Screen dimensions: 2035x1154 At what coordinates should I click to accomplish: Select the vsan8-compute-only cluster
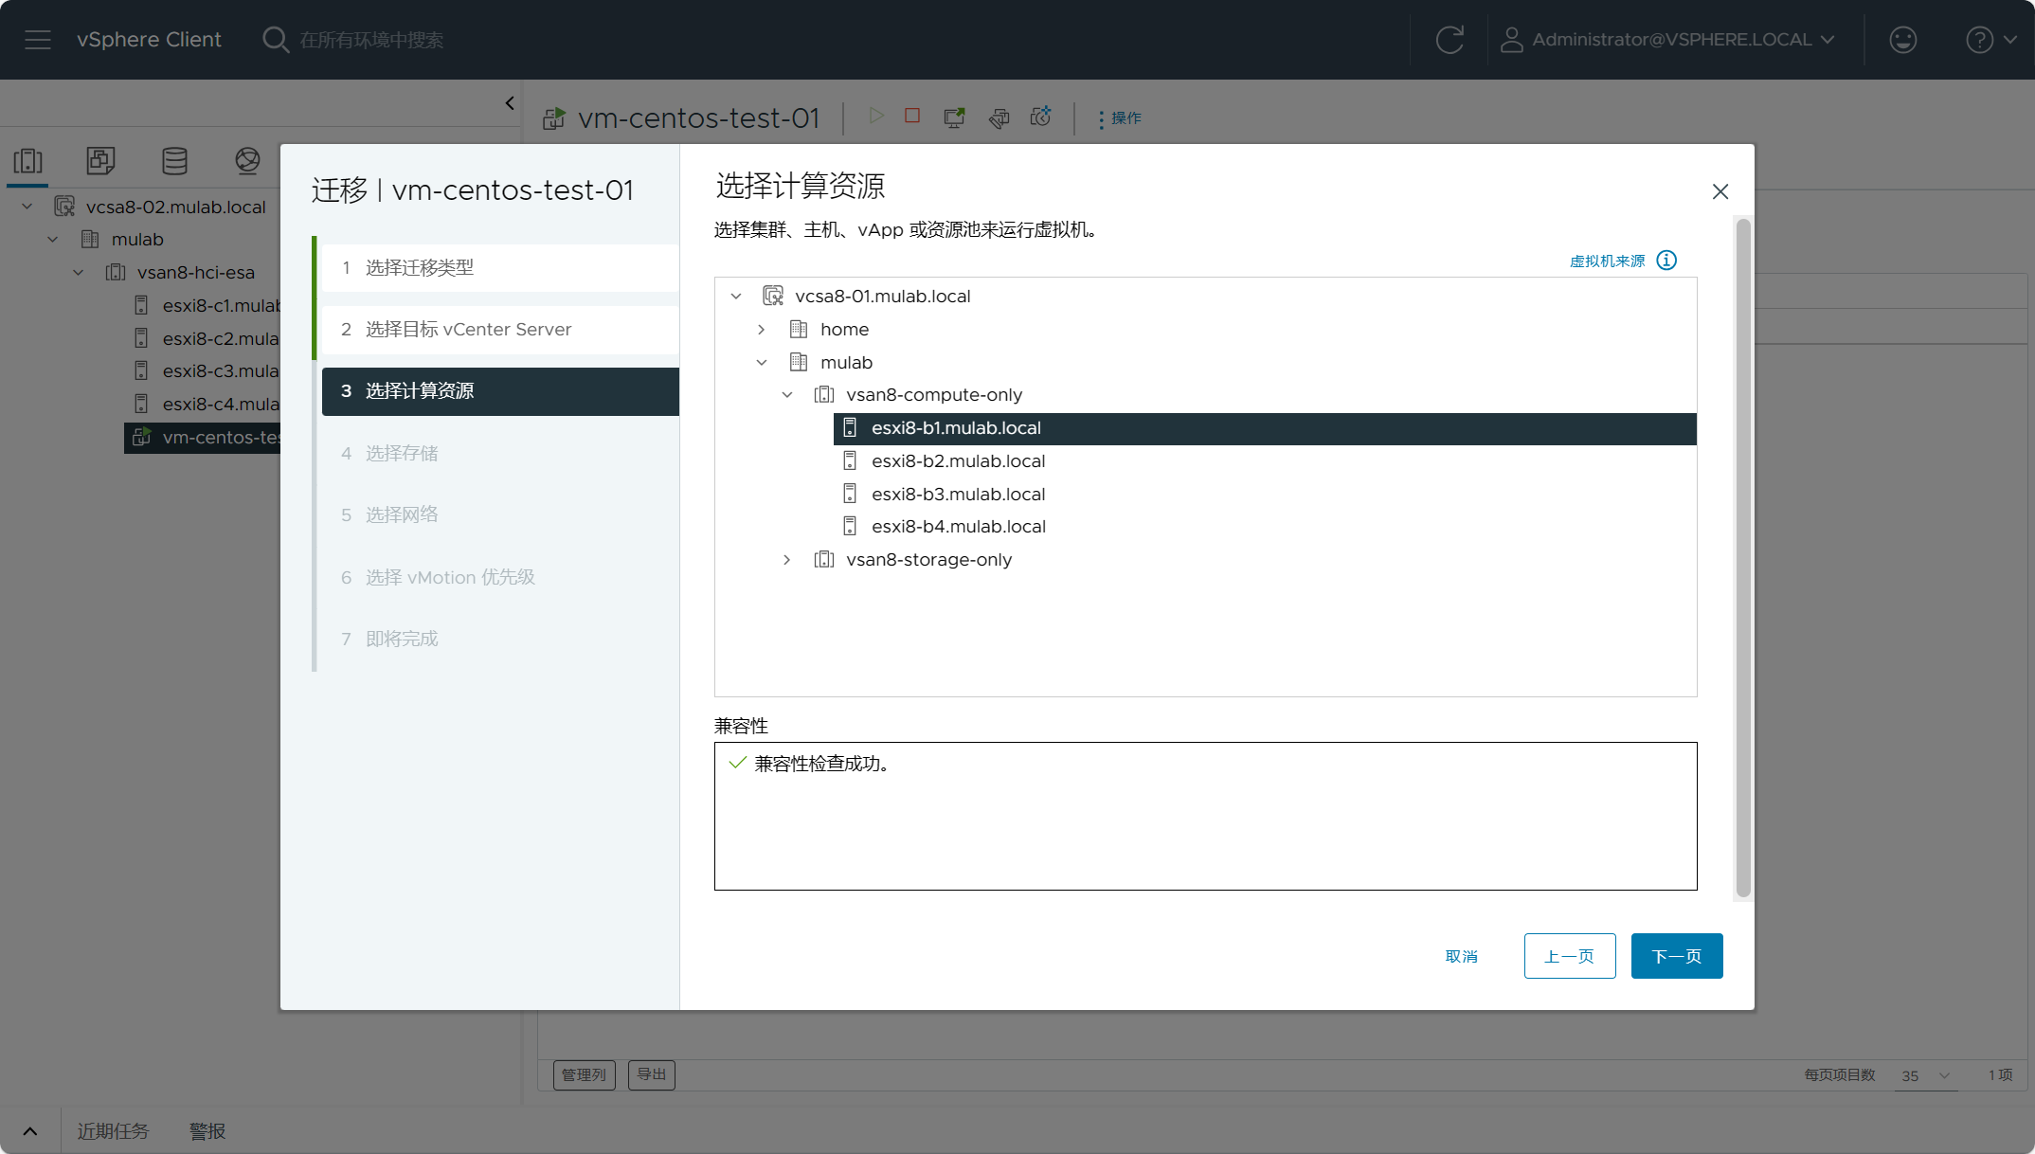[934, 395]
